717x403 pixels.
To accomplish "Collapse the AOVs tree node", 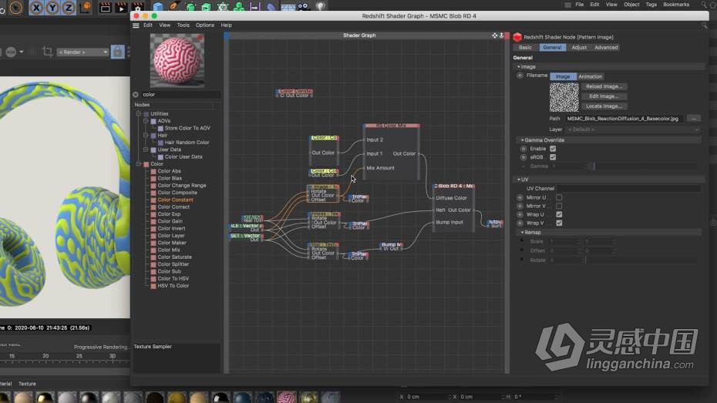I will pos(146,121).
